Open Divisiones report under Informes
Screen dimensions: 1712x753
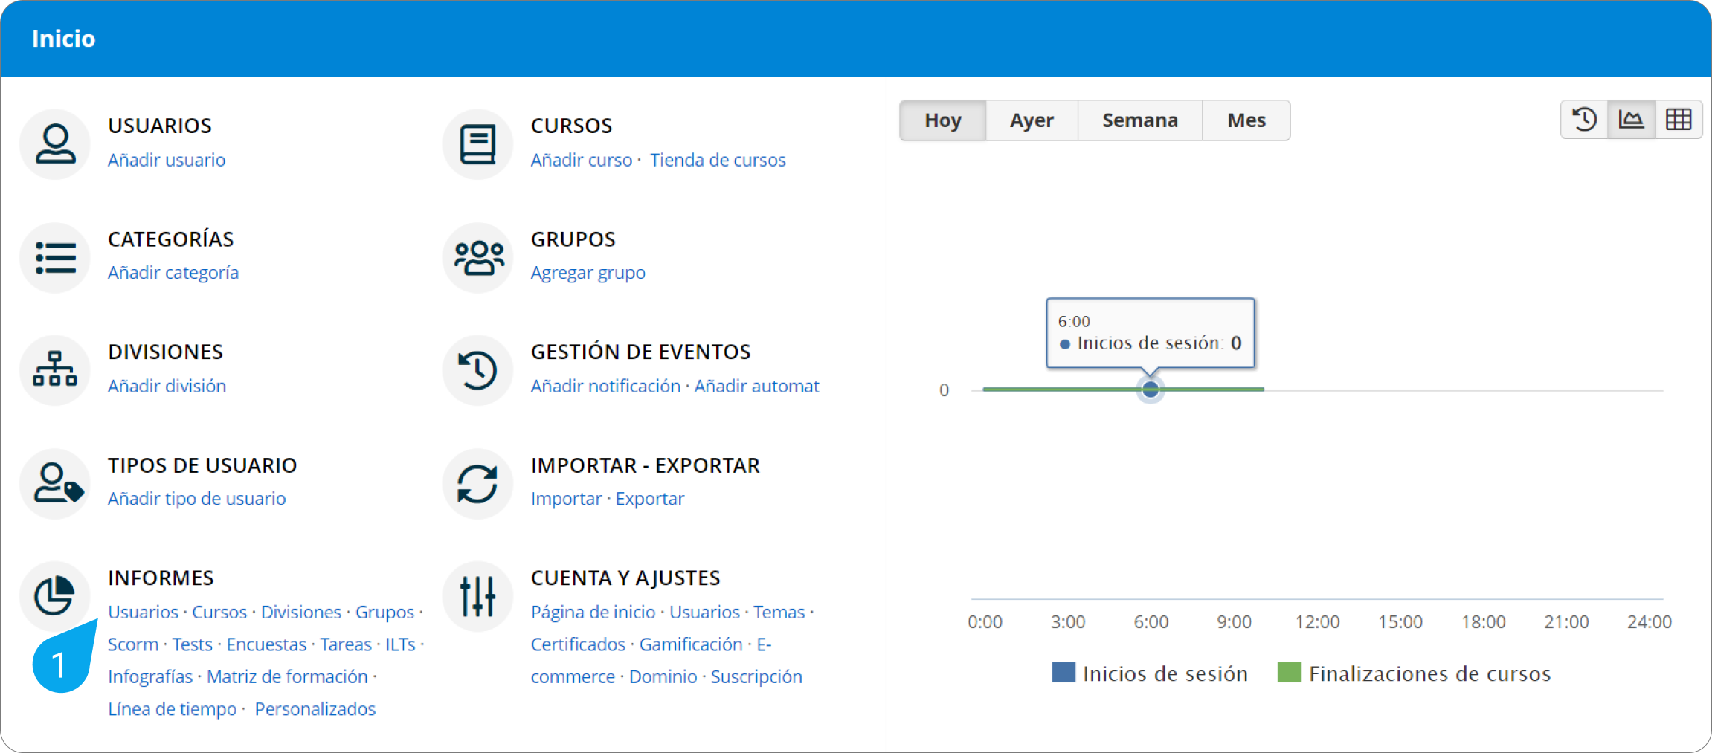[x=301, y=612]
